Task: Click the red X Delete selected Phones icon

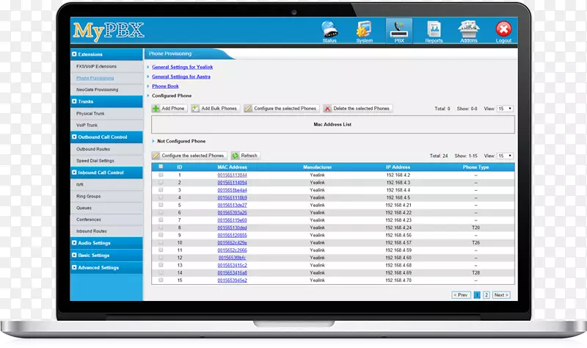Action: coord(327,109)
